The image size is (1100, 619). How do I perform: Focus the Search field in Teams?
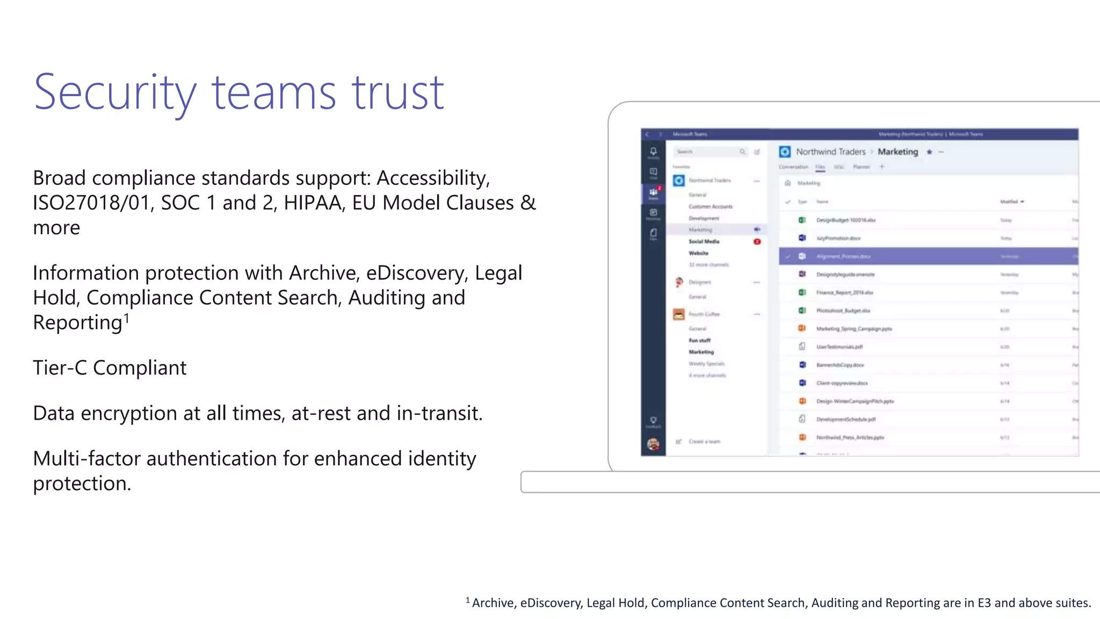click(x=710, y=152)
